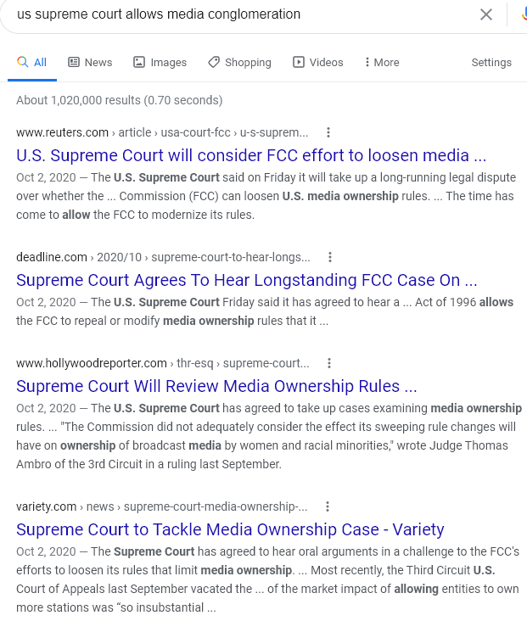Open options menu for Reuters result
The width and height of the screenshot is (527, 621).
(x=328, y=132)
